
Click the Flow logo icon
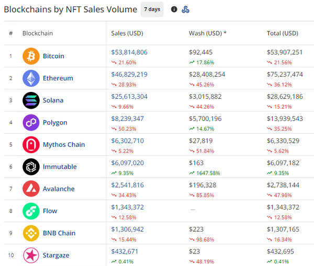click(x=31, y=211)
